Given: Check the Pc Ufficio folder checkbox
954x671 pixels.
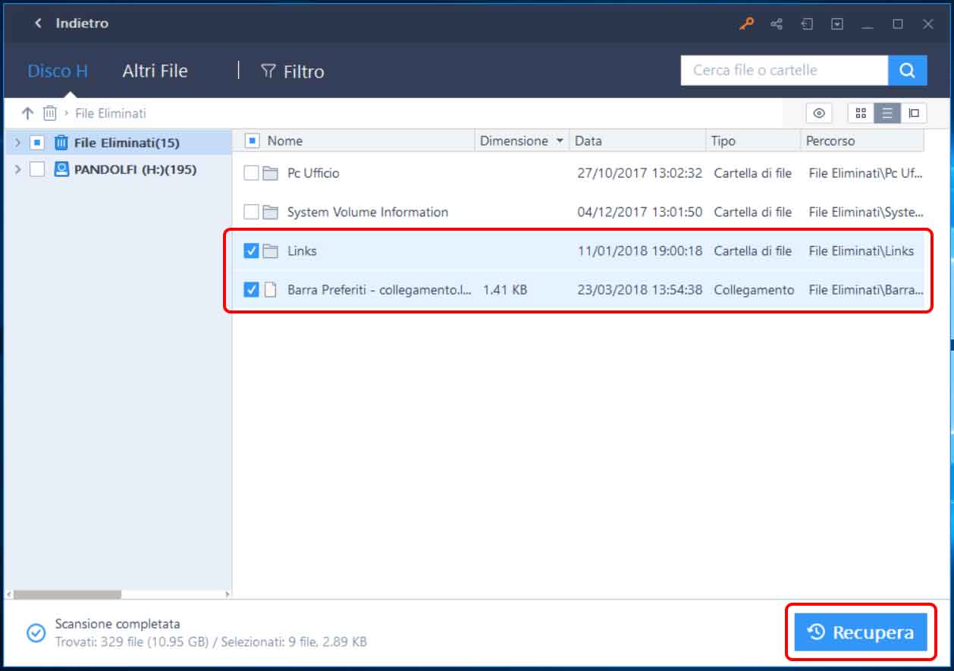Looking at the screenshot, I should [251, 173].
